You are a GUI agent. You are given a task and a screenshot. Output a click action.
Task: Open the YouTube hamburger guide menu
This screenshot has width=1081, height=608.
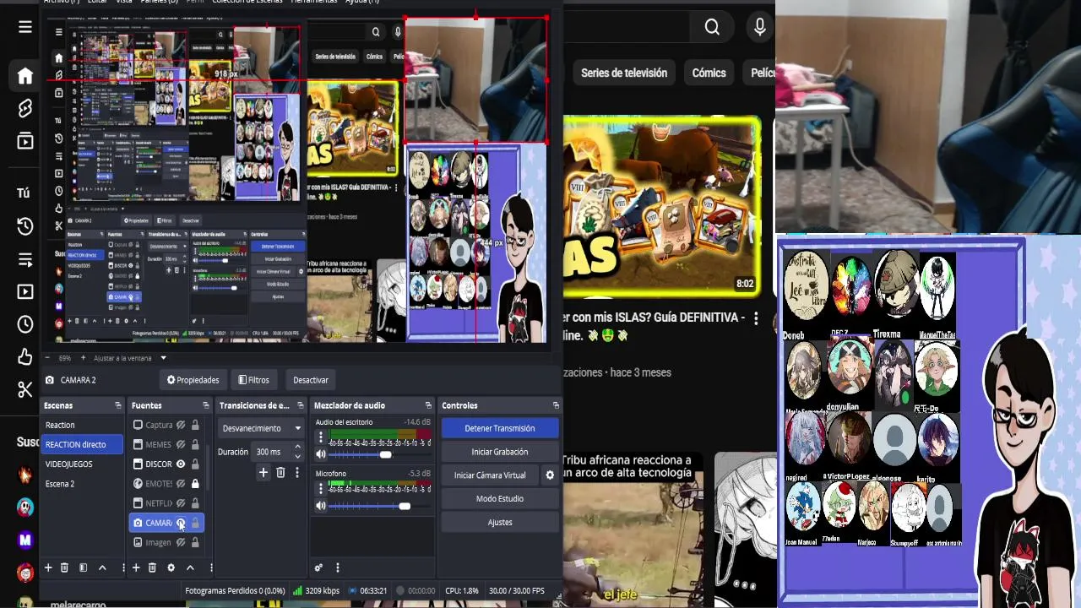click(x=25, y=27)
